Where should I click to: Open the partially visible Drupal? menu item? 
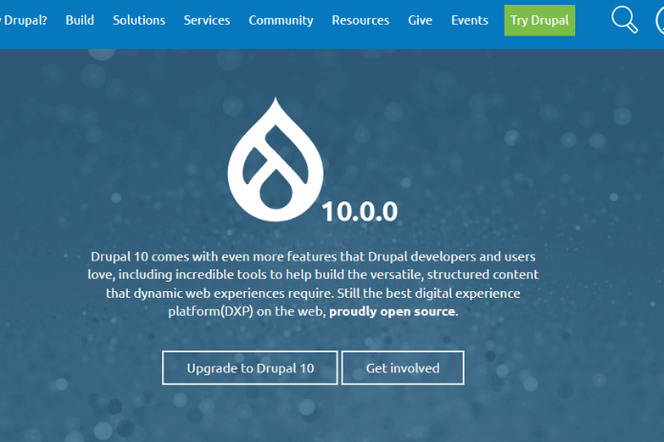pyautogui.click(x=24, y=20)
